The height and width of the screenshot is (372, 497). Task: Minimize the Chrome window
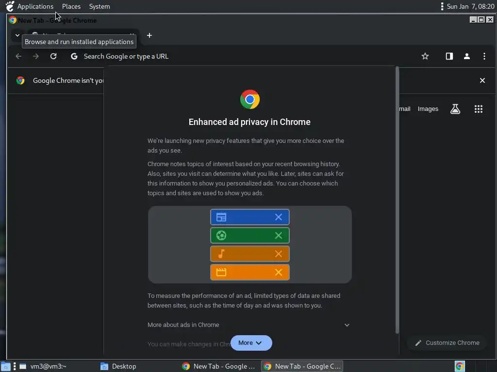[473, 19]
